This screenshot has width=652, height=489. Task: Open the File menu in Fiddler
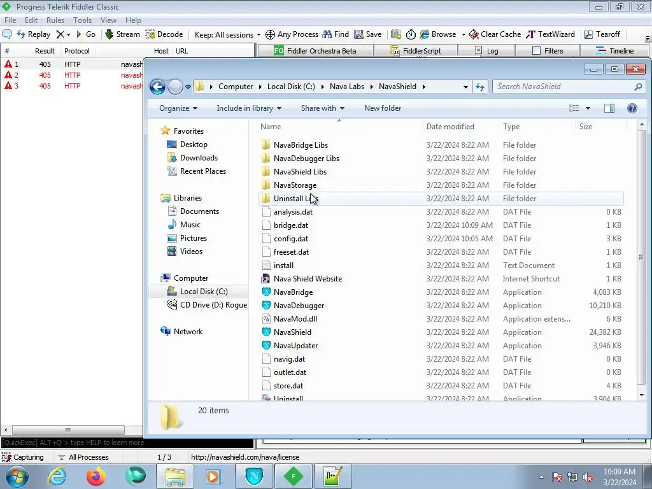[10, 20]
